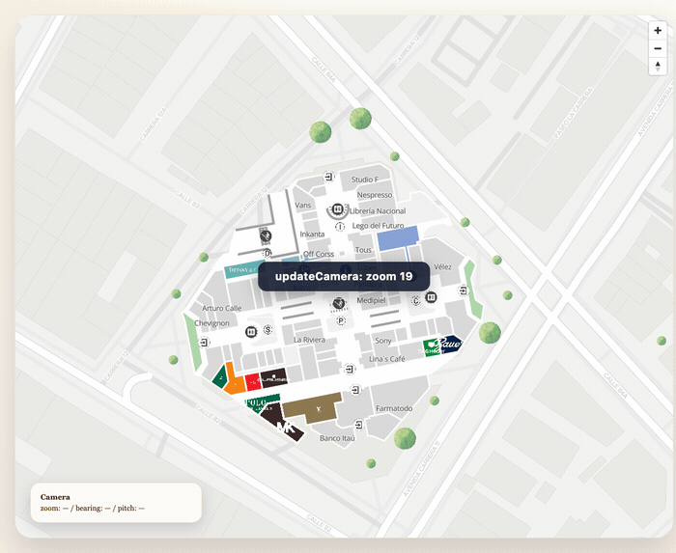Click the parking P icon below Medipiel
Screen dimensions: 676x553
(341, 320)
